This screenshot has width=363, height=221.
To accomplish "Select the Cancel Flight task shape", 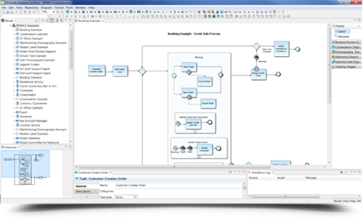I will (204, 82).
